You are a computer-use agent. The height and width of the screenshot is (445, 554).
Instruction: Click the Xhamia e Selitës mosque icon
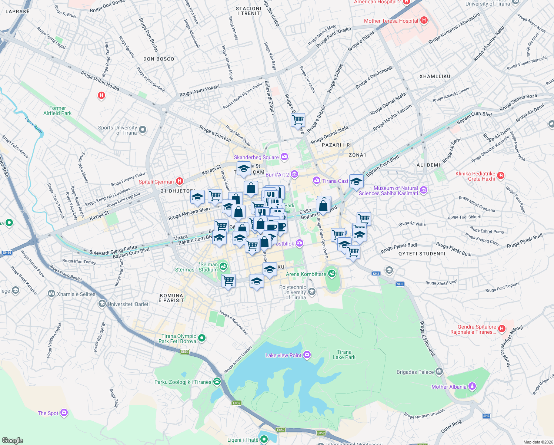pos(51,294)
